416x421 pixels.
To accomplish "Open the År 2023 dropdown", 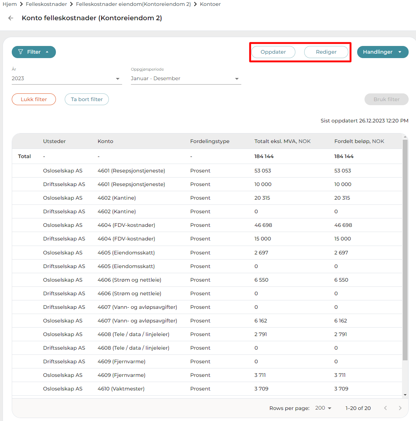I will [67, 78].
